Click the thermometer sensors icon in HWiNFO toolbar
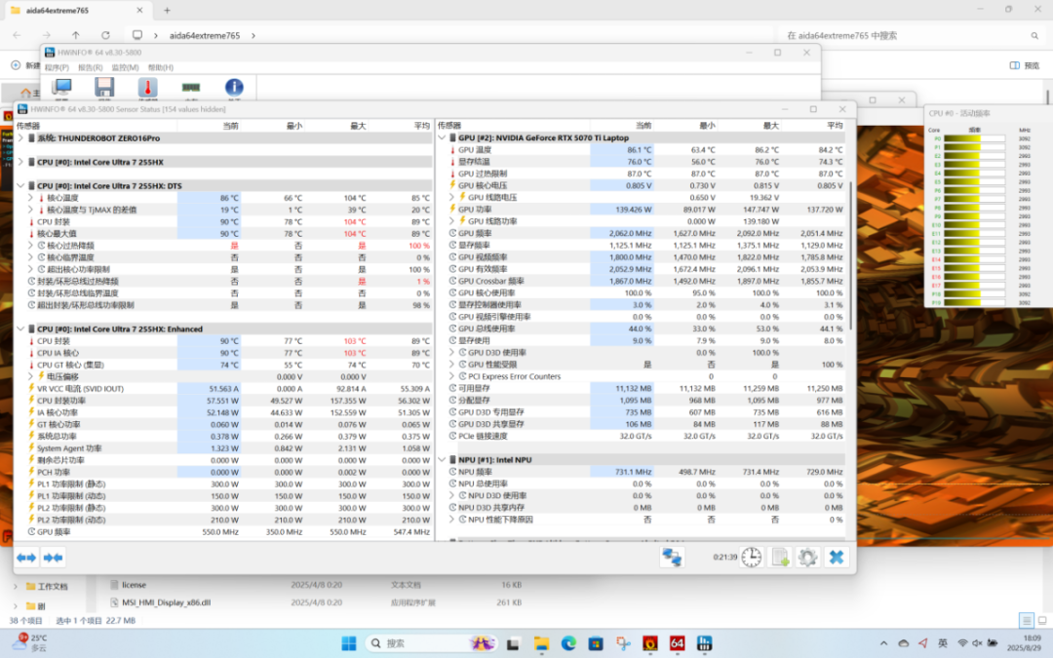The width and height of the screenshot is (1053, 658). click(x=148, y=88)
